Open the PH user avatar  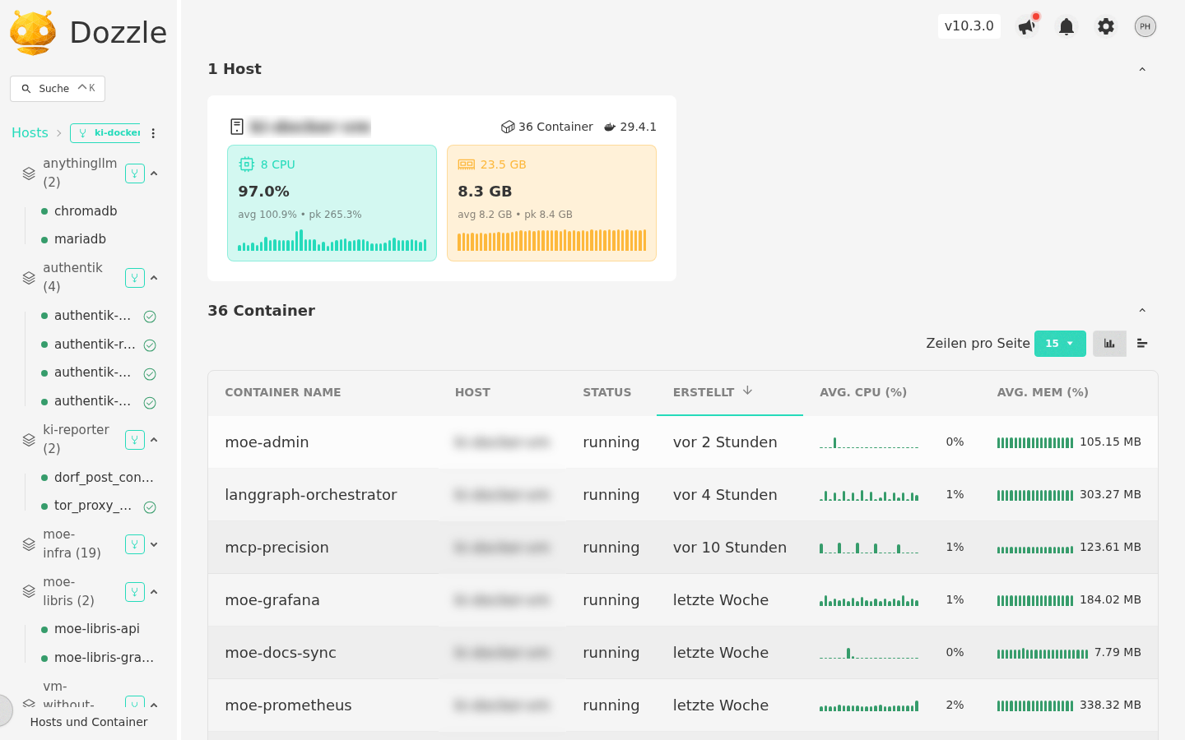pos(1145,26)
